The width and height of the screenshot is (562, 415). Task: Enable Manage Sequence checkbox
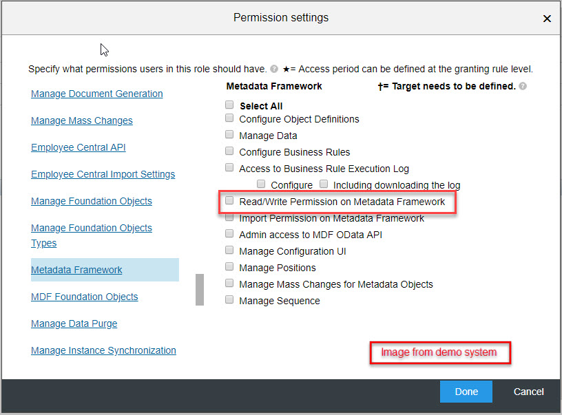pyautogui.click(x=229, y=299)
